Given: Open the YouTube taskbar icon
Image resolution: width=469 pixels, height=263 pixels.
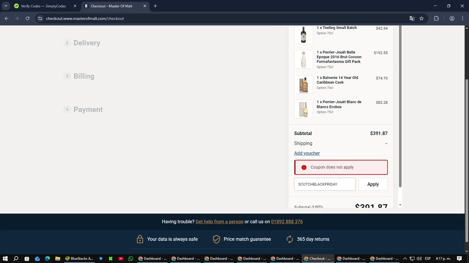Looking at the screenshot, I should (x=121, y=259).
